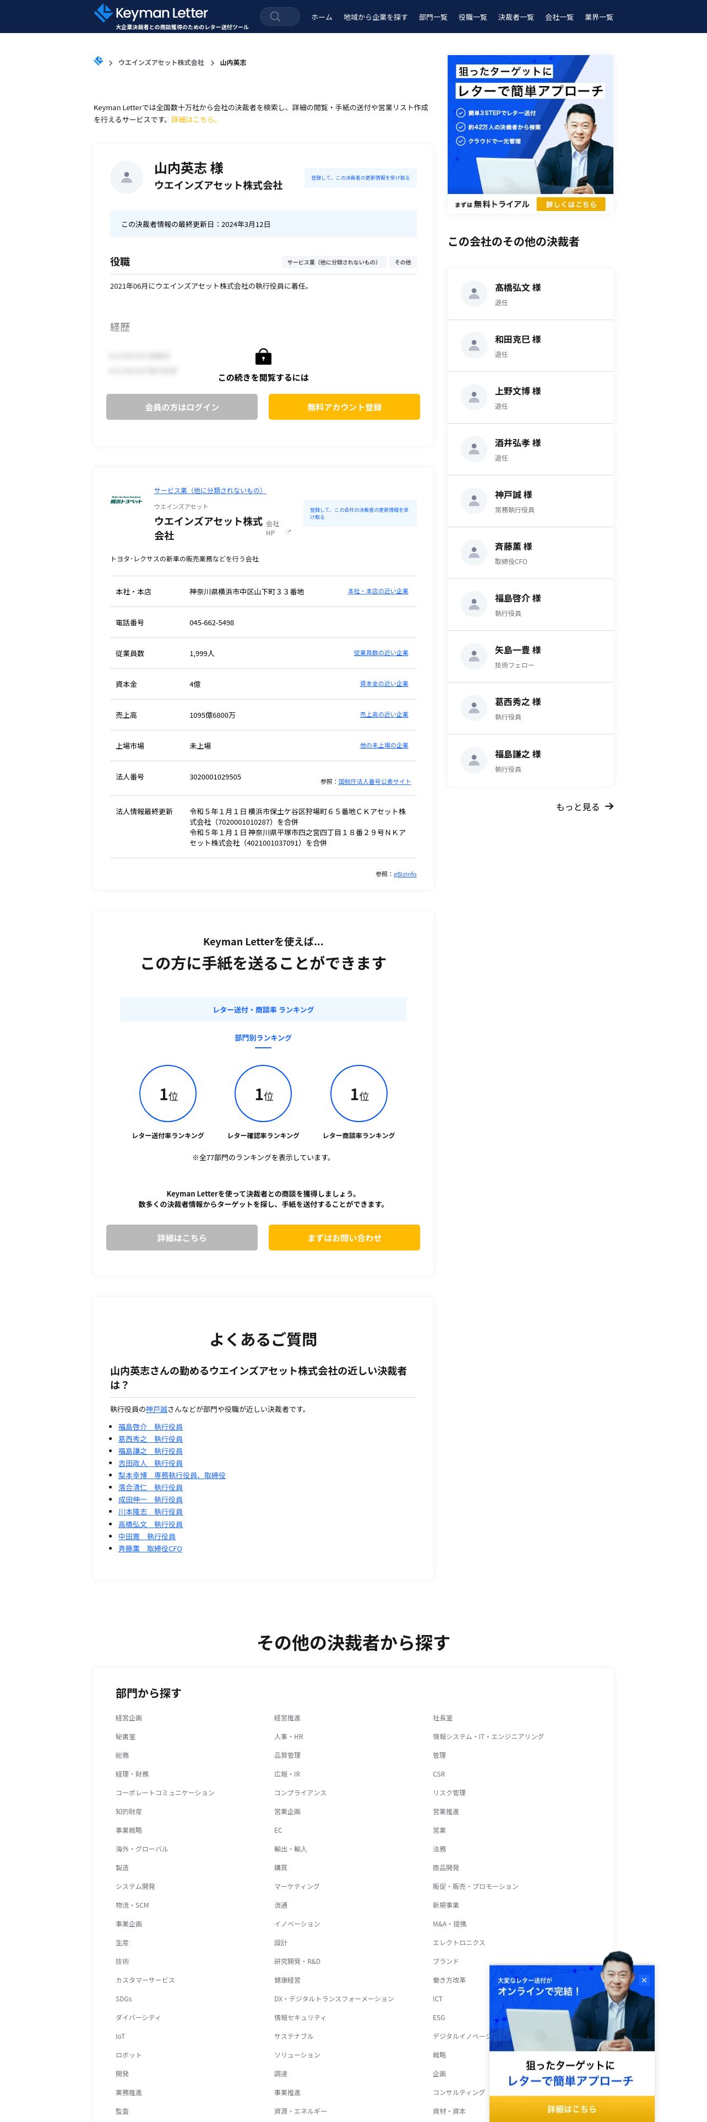Click the レター商談率 1位 ranking circle
Image resolution: width=707 pixels, height=2122 pixels.
359,1094
